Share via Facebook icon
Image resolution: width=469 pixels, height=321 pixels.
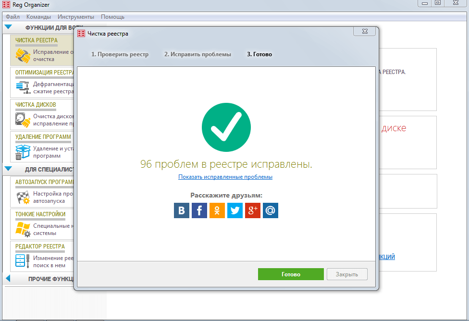click(199, 210)
